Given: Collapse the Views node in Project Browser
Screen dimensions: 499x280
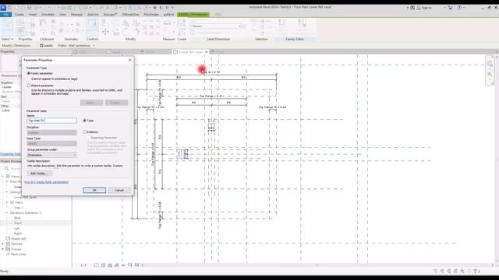Looking at the screenshot, I should [3, 177].
